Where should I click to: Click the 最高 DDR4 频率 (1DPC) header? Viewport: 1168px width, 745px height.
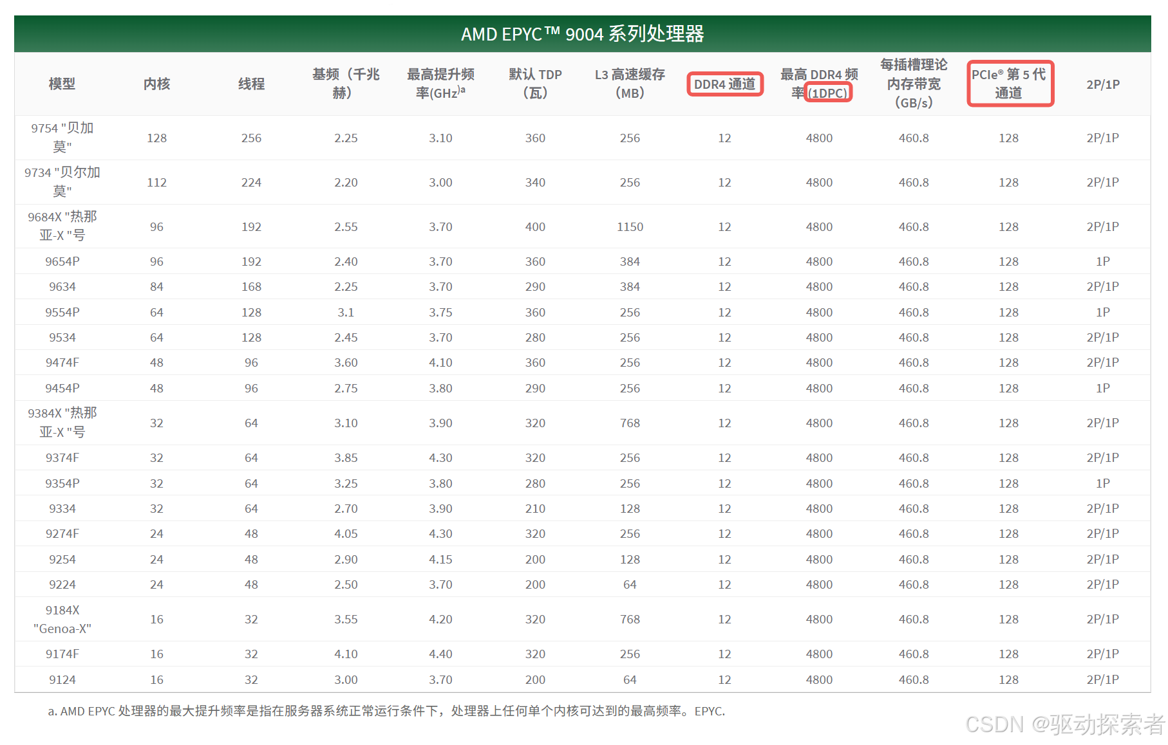click(x=819, y=84)
